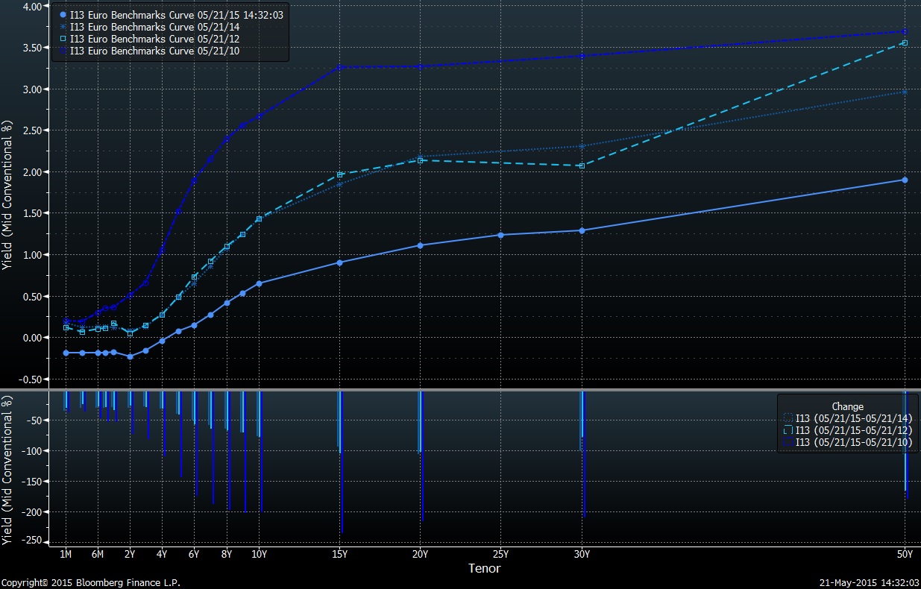This screenshot has width=921, height=589.
Task: Click the 10Y tenor label
Action: (259, 554)
